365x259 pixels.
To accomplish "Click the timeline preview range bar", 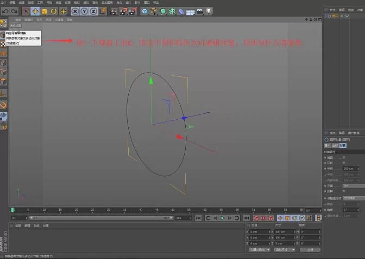I will point(101,218).
